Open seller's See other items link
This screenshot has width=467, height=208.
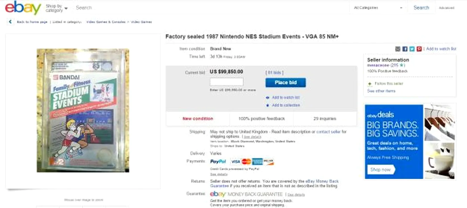pos(381,91)
